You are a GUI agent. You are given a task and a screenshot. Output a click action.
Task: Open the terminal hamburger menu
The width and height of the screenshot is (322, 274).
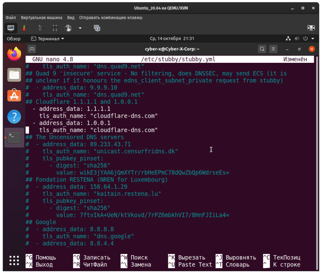click(x=273, y=49)
